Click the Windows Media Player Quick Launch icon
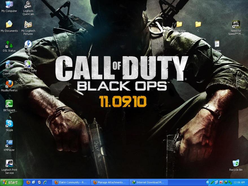The height and width of the screenshot is (186, 248). point(39,182)
